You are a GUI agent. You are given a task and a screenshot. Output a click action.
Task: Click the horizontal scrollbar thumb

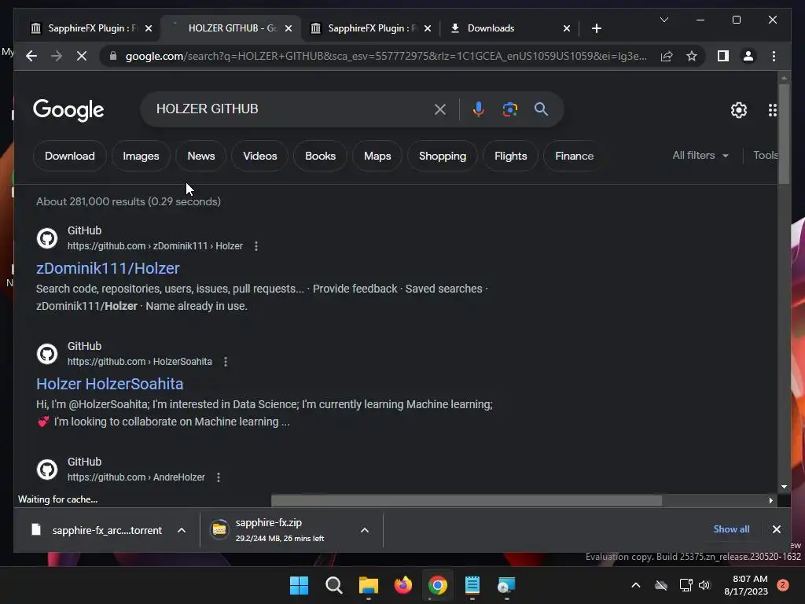point(466,500)
